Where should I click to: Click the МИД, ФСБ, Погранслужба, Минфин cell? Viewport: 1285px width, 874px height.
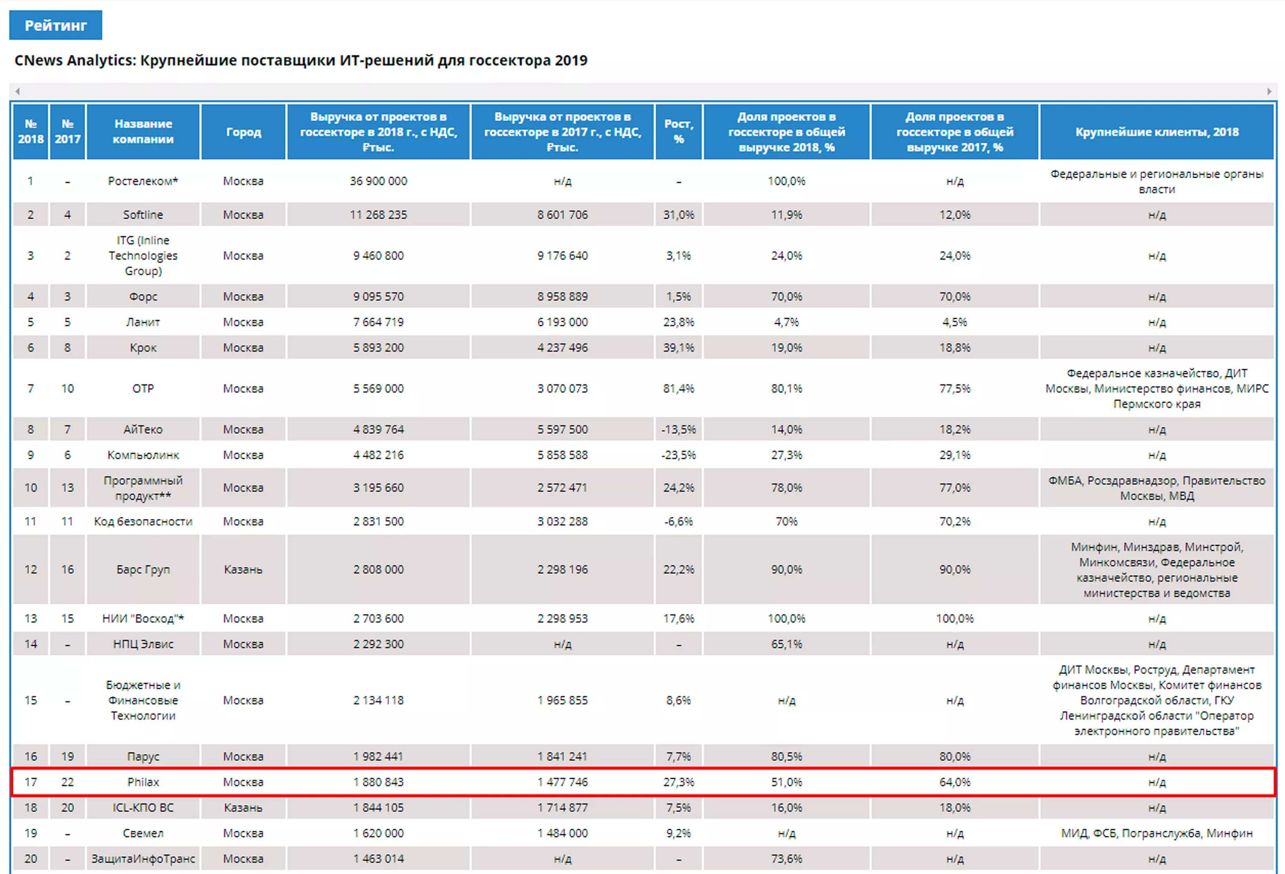click(x=1157, y=833)
